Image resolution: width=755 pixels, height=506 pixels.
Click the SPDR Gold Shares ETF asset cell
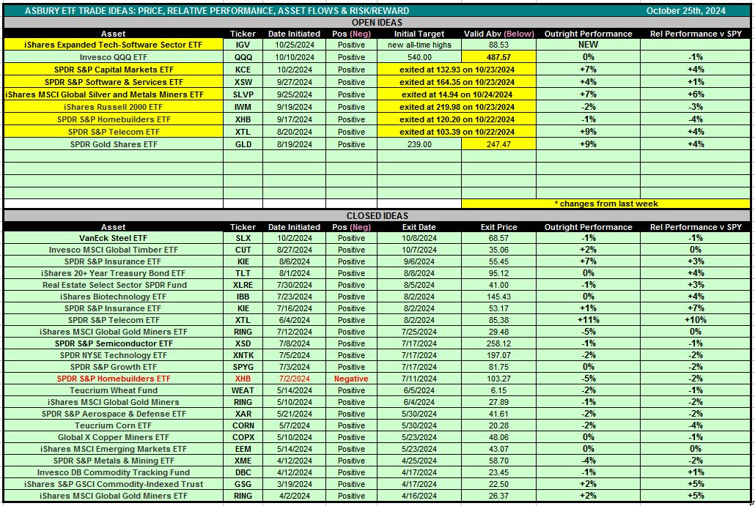(114, 144)
